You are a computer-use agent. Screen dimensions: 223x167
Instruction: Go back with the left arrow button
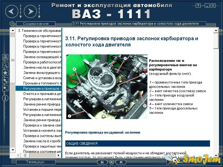point(12,11)
